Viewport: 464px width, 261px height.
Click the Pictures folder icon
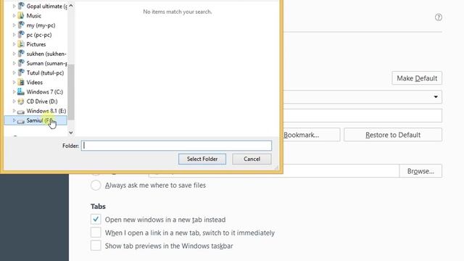pos(21,44)
